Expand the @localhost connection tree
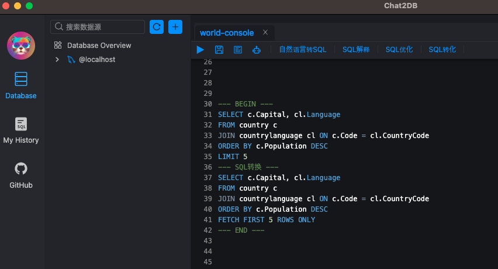Image resolution: width=498 pixels, height=269 pixels. tap(57, 60)
